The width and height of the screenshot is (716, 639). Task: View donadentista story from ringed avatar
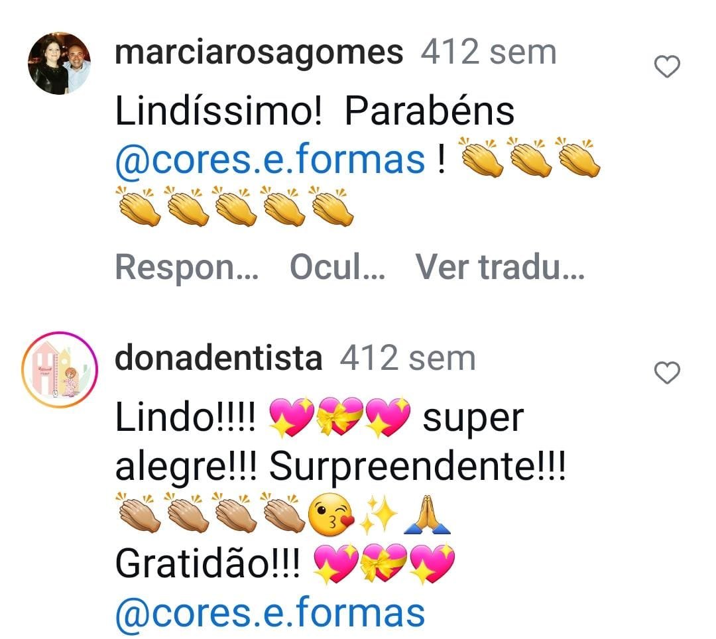pyautogui.click(x=60, y=370)
